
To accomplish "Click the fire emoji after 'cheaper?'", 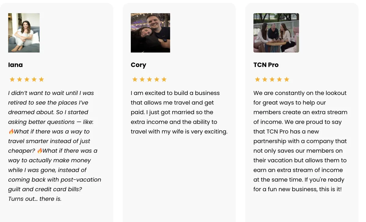I will click(40, 151).
